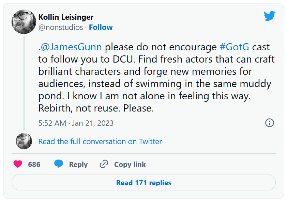Click the blue reply speech bubble icon

click(x=59, y=164)
